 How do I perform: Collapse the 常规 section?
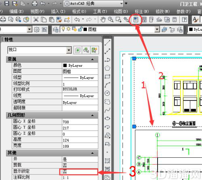[x=93, y=59]
